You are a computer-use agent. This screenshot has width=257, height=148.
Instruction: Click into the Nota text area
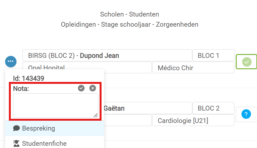click(x=56, y=105)
